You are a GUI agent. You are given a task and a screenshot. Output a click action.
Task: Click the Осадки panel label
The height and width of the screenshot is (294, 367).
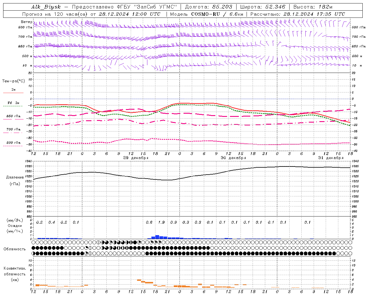pyautogui.click(x=15, y=226)
